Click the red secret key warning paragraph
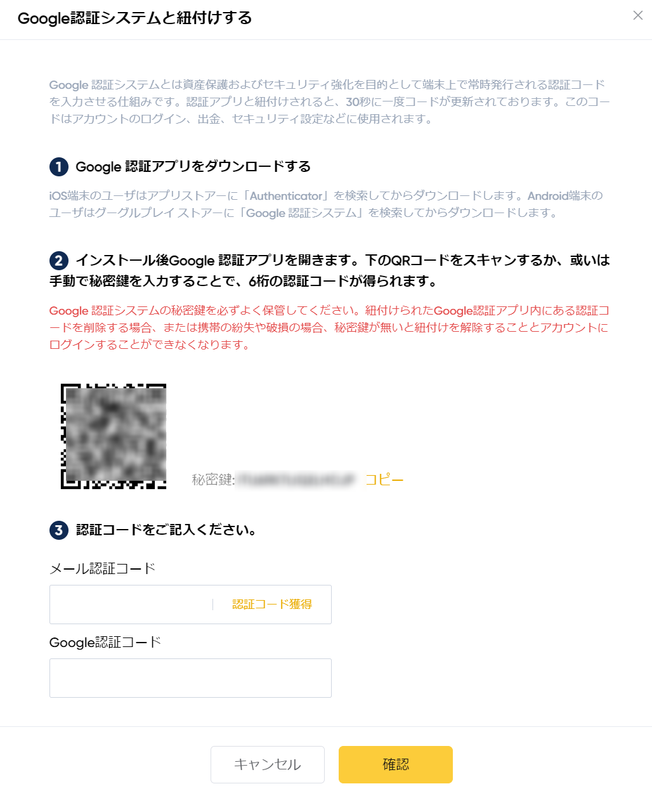This screenshot has width=652, height=791. (x=330, y=328)
